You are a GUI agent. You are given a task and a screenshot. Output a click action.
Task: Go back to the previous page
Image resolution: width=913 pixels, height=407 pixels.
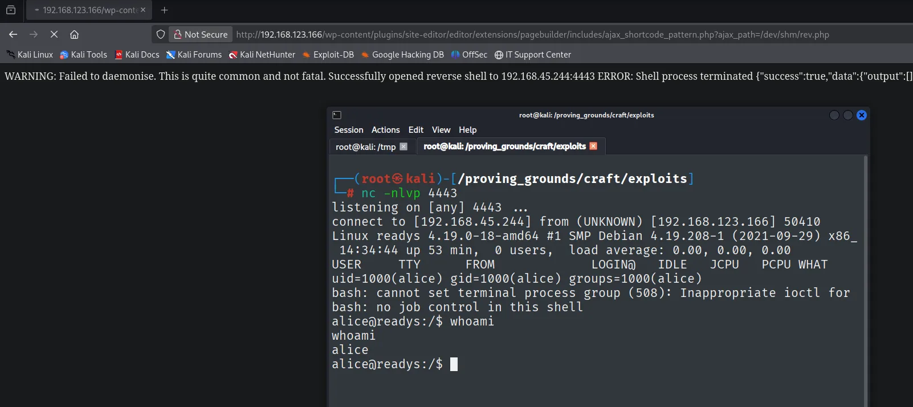click(13, 34)
